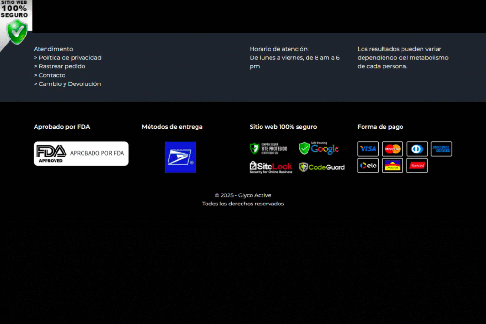Click the 'Los resultados pueden variar' disclaimer
This screenshot has height=324, width=486.
403,57
